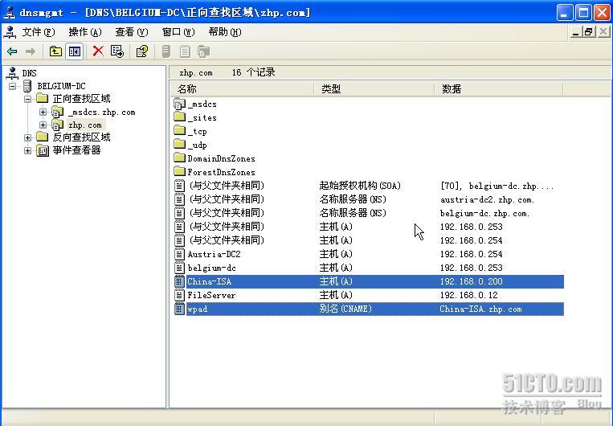
Task: Select BELGIUM-DC in the tree
Action: pos(61,86)
